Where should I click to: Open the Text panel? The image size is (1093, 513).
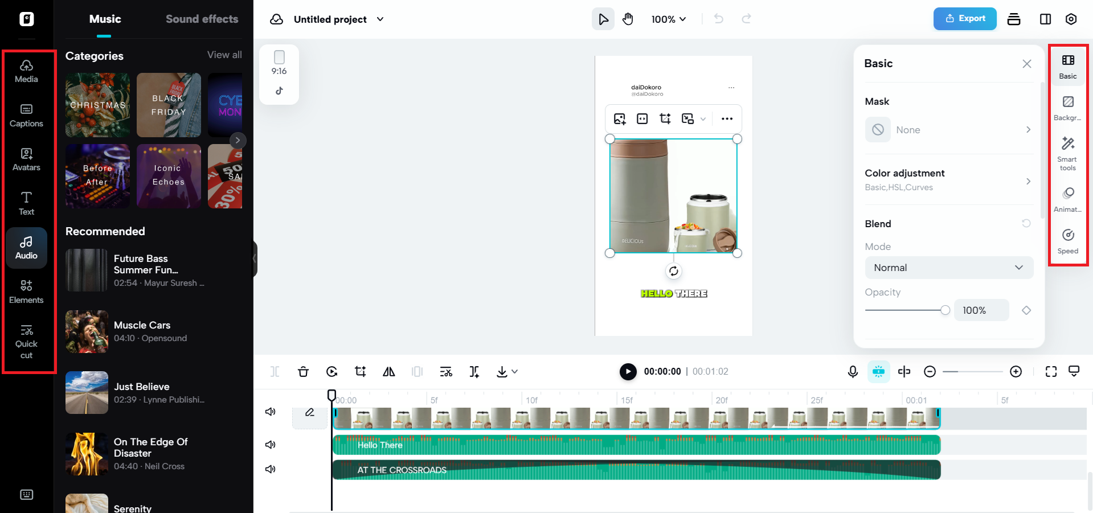[x=26, y=203]
